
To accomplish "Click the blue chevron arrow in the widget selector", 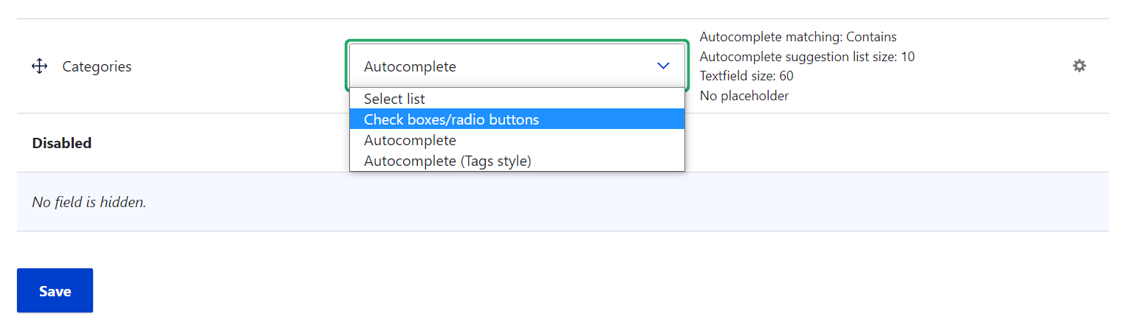I will (x=663, y=66).
